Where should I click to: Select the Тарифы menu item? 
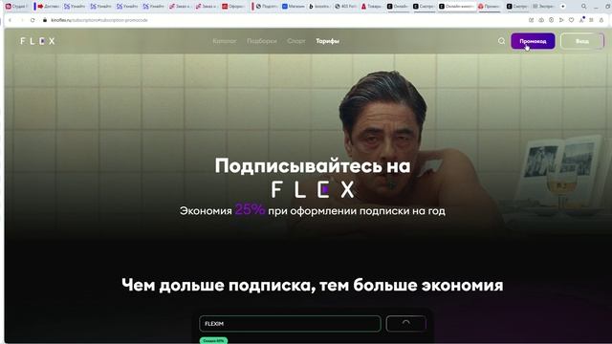327,41
